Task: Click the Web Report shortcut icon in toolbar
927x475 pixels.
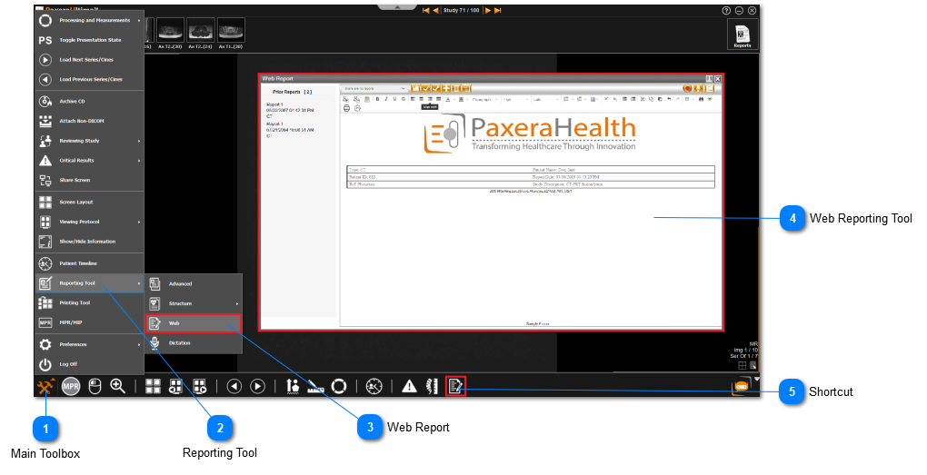Action: pyautogui.click(x=455, y=386)
